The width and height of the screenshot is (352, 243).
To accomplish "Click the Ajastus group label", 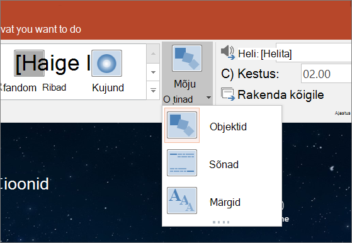I will (343, 113).
